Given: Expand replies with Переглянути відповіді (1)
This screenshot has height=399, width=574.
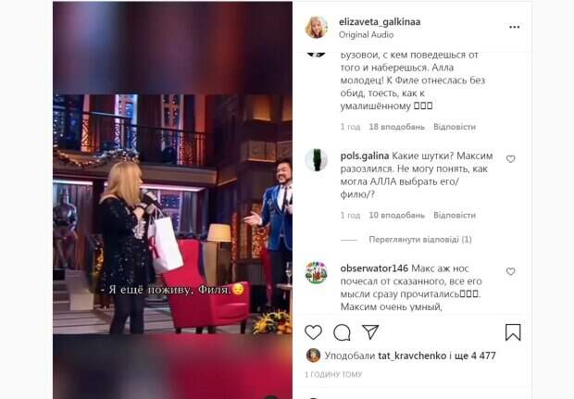Looking at the screenshot, I should point(420,240).
